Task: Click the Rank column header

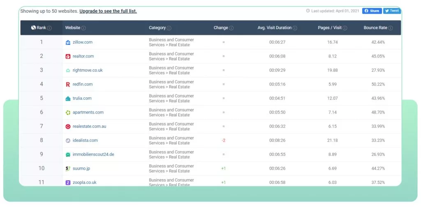Action: pos(42,28)
